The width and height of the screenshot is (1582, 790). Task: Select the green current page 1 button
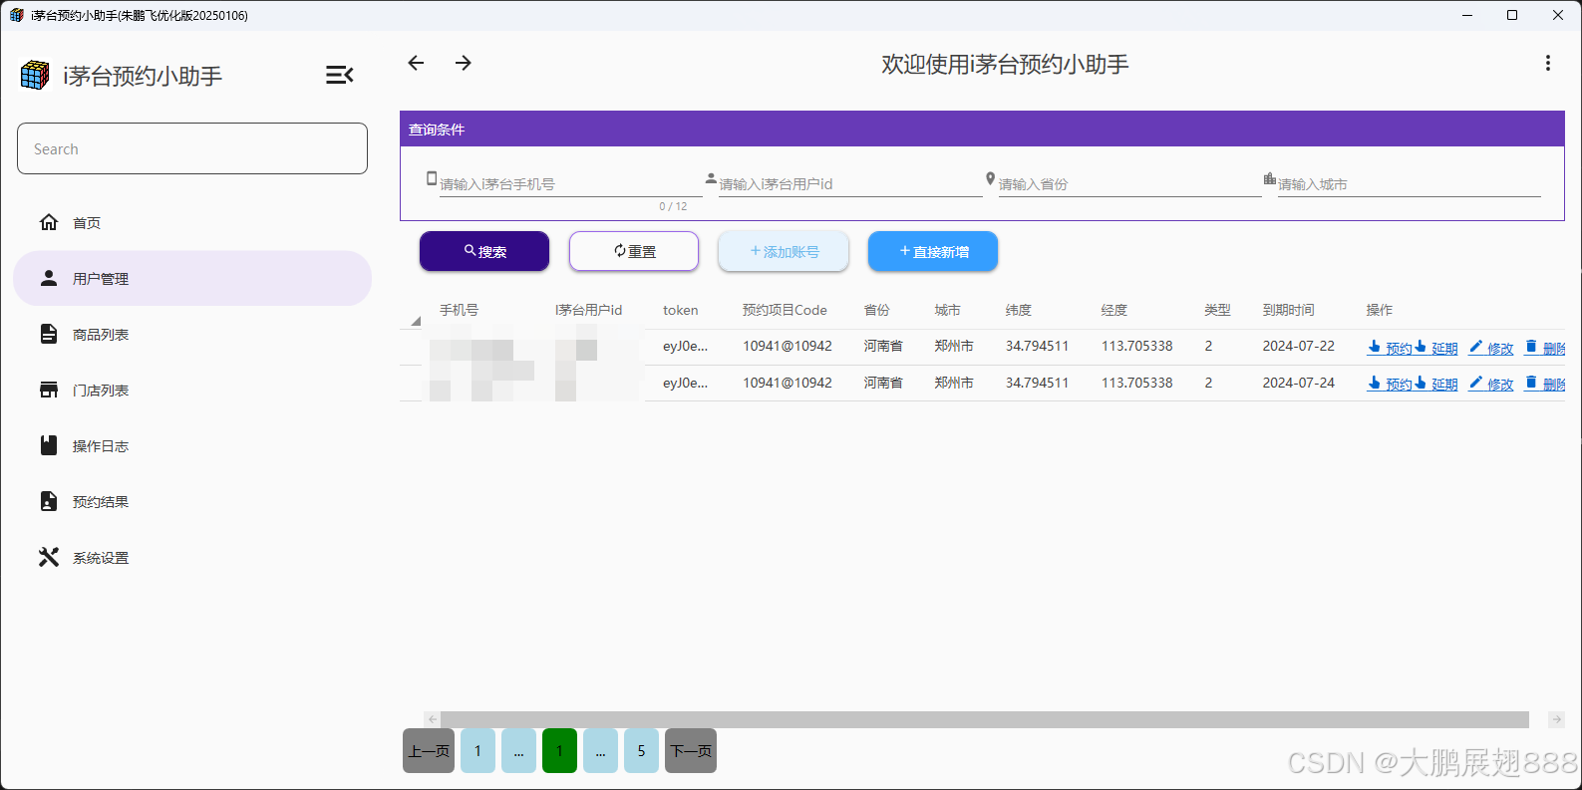point(559,750)
